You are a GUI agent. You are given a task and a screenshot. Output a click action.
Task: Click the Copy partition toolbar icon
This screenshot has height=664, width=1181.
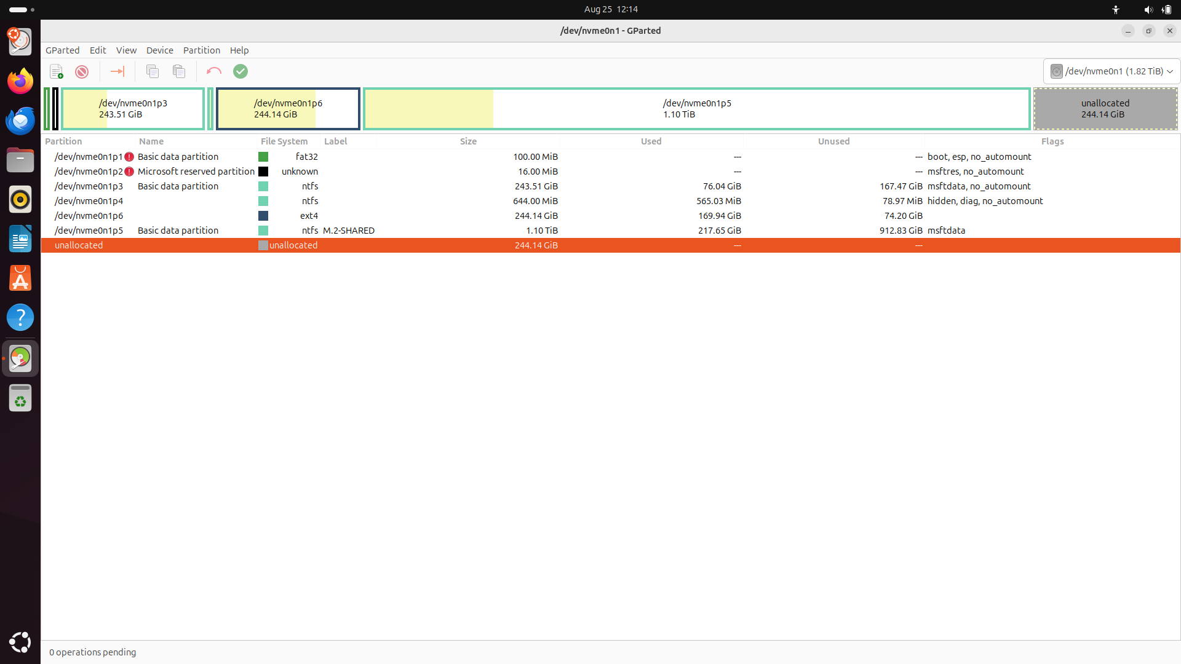[x=153, y=72]
